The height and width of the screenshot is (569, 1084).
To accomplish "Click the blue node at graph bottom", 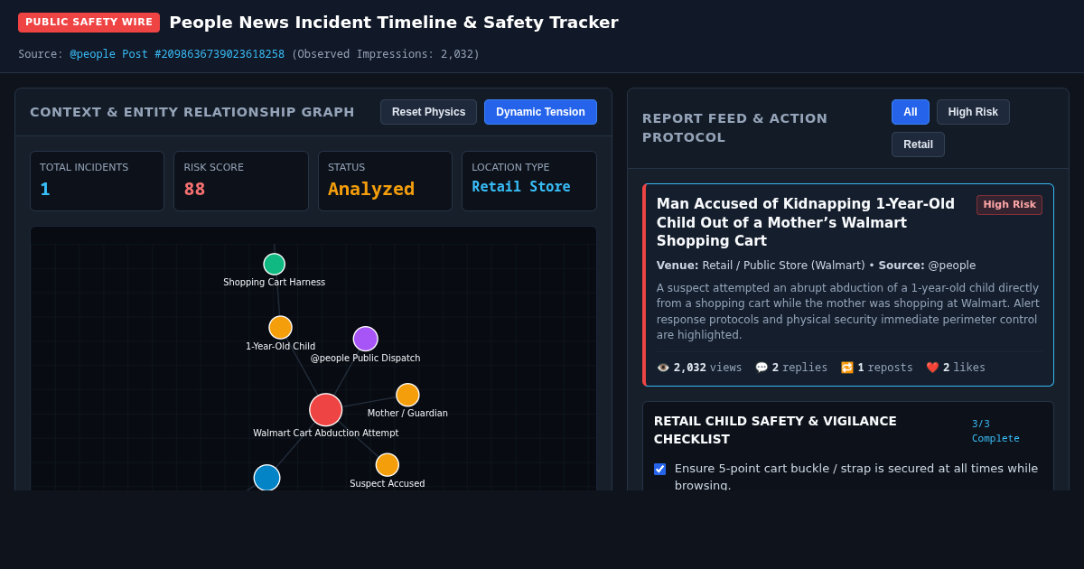I will [x=266, y=478].
